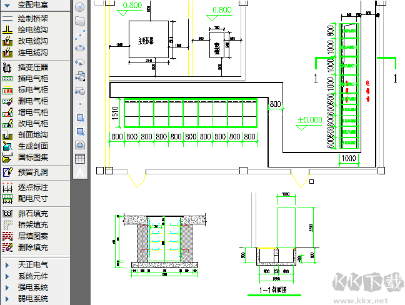This screenshot has width=405, height=305.
Task: Click the 绘制桥架 menu text
Action: point(33,19)
